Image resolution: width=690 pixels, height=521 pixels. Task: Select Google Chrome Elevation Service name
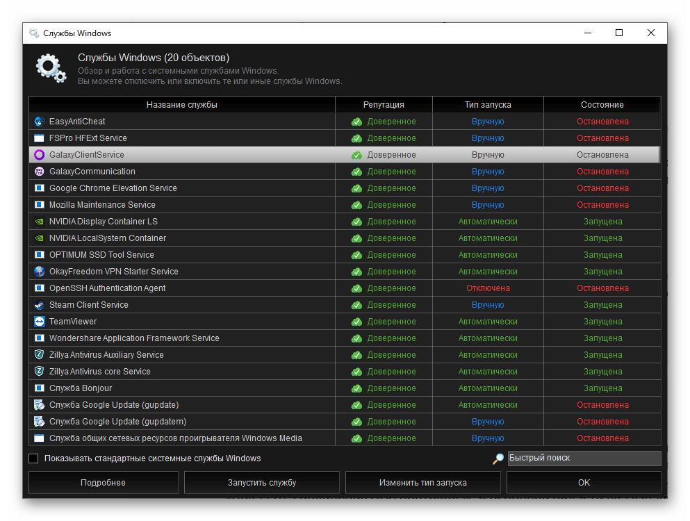113,188
